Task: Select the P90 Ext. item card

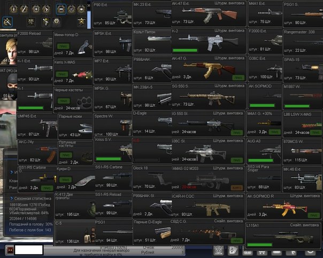Action: [112, 14]
